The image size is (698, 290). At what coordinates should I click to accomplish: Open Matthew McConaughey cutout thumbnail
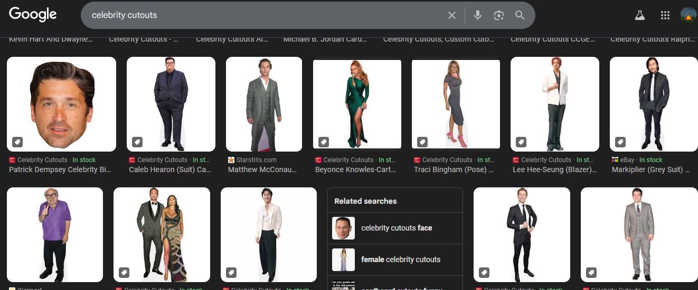264,104
